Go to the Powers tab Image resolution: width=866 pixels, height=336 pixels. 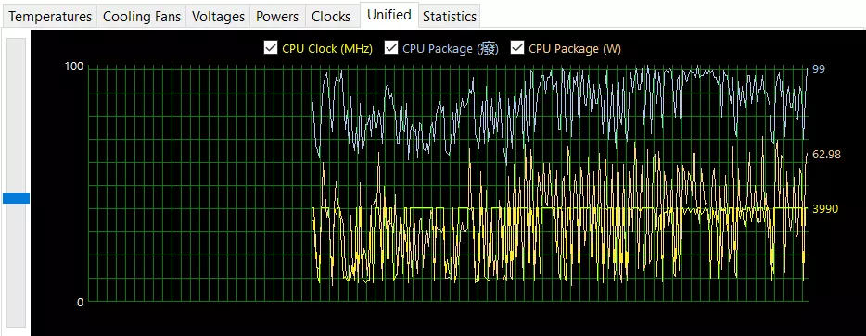(278, 17)
